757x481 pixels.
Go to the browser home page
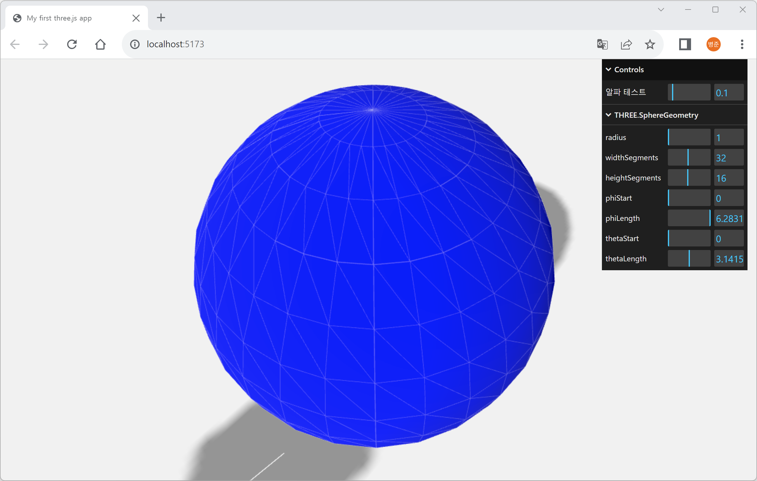(100, 44)
